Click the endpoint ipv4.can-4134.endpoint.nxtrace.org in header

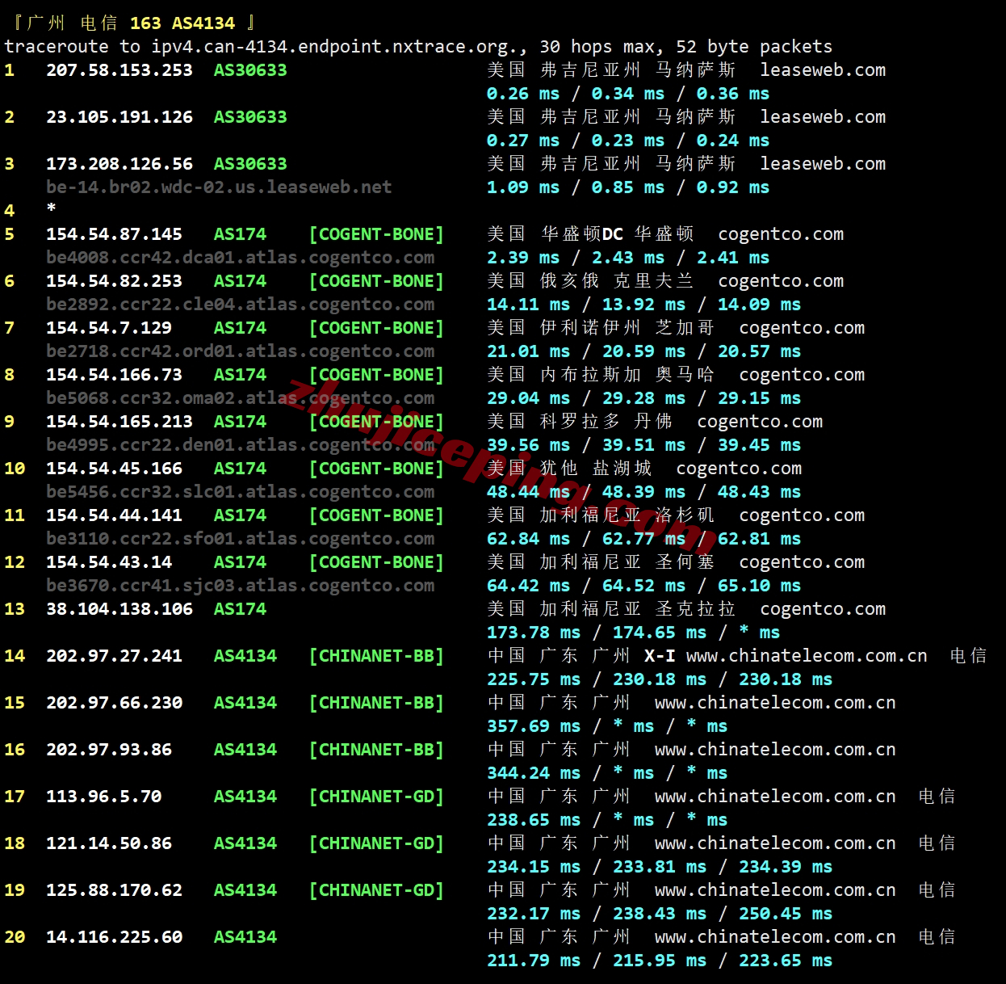[x=335, y=47]
